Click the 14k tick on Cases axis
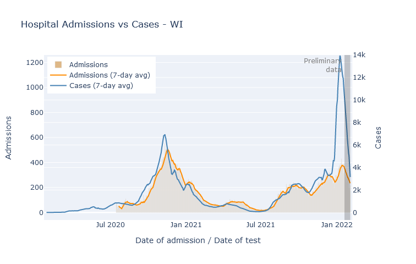416x264 pixels. coord(359,55)
